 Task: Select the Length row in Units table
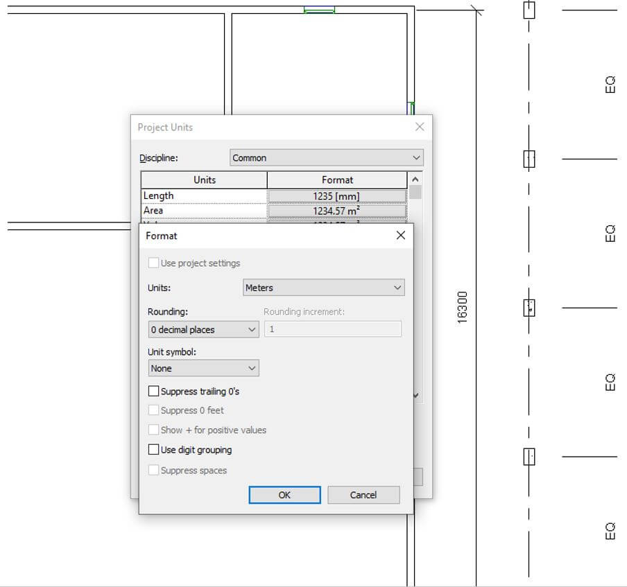pyautogui.click(x=205, y=196)
